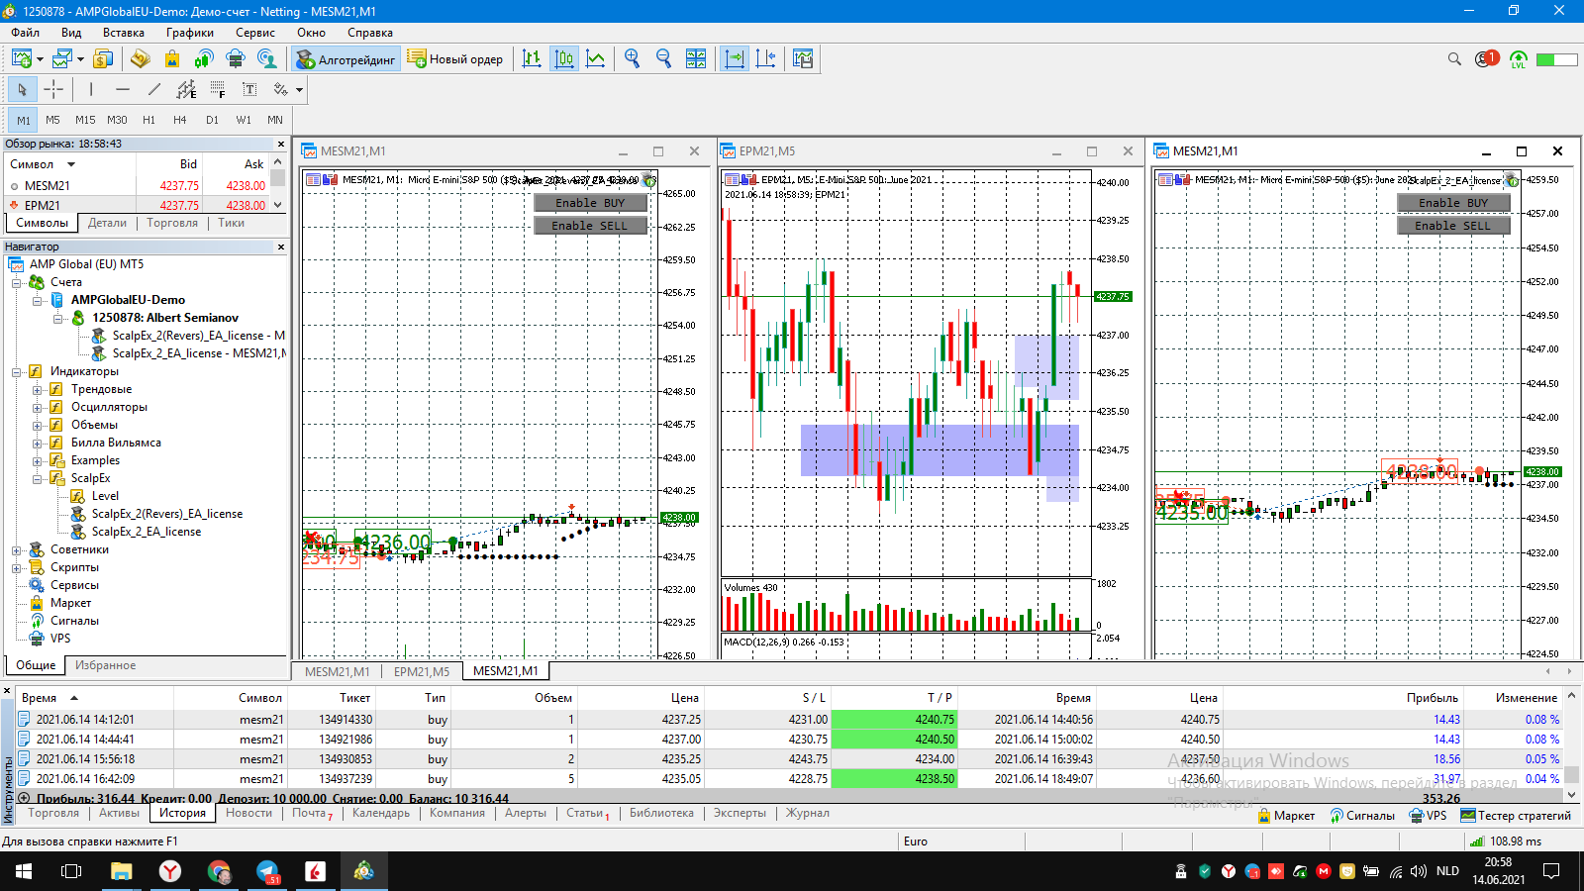Switch chart to line chart icon
Screen dimensions: 1584x891
pos(596,59)
